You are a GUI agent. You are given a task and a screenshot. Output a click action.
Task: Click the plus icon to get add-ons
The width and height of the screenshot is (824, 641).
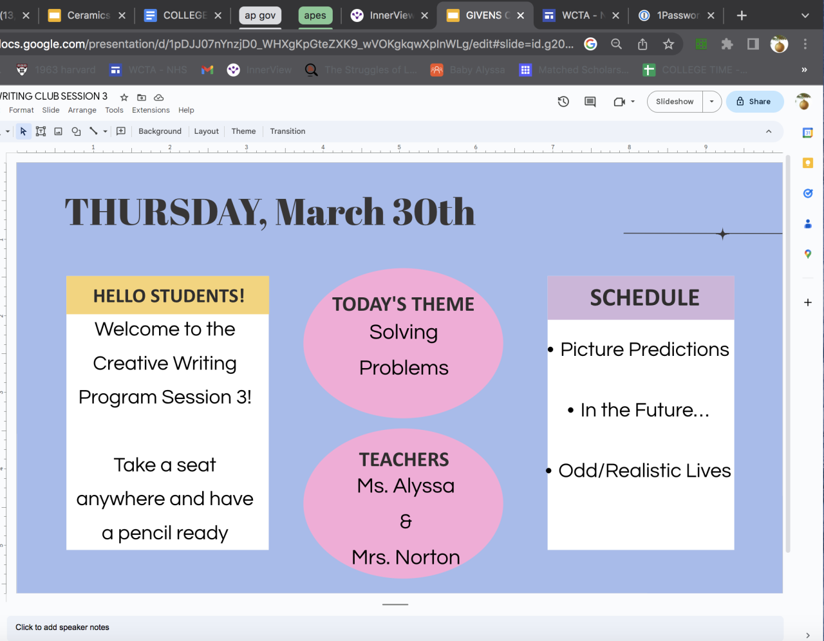[808, 302]
